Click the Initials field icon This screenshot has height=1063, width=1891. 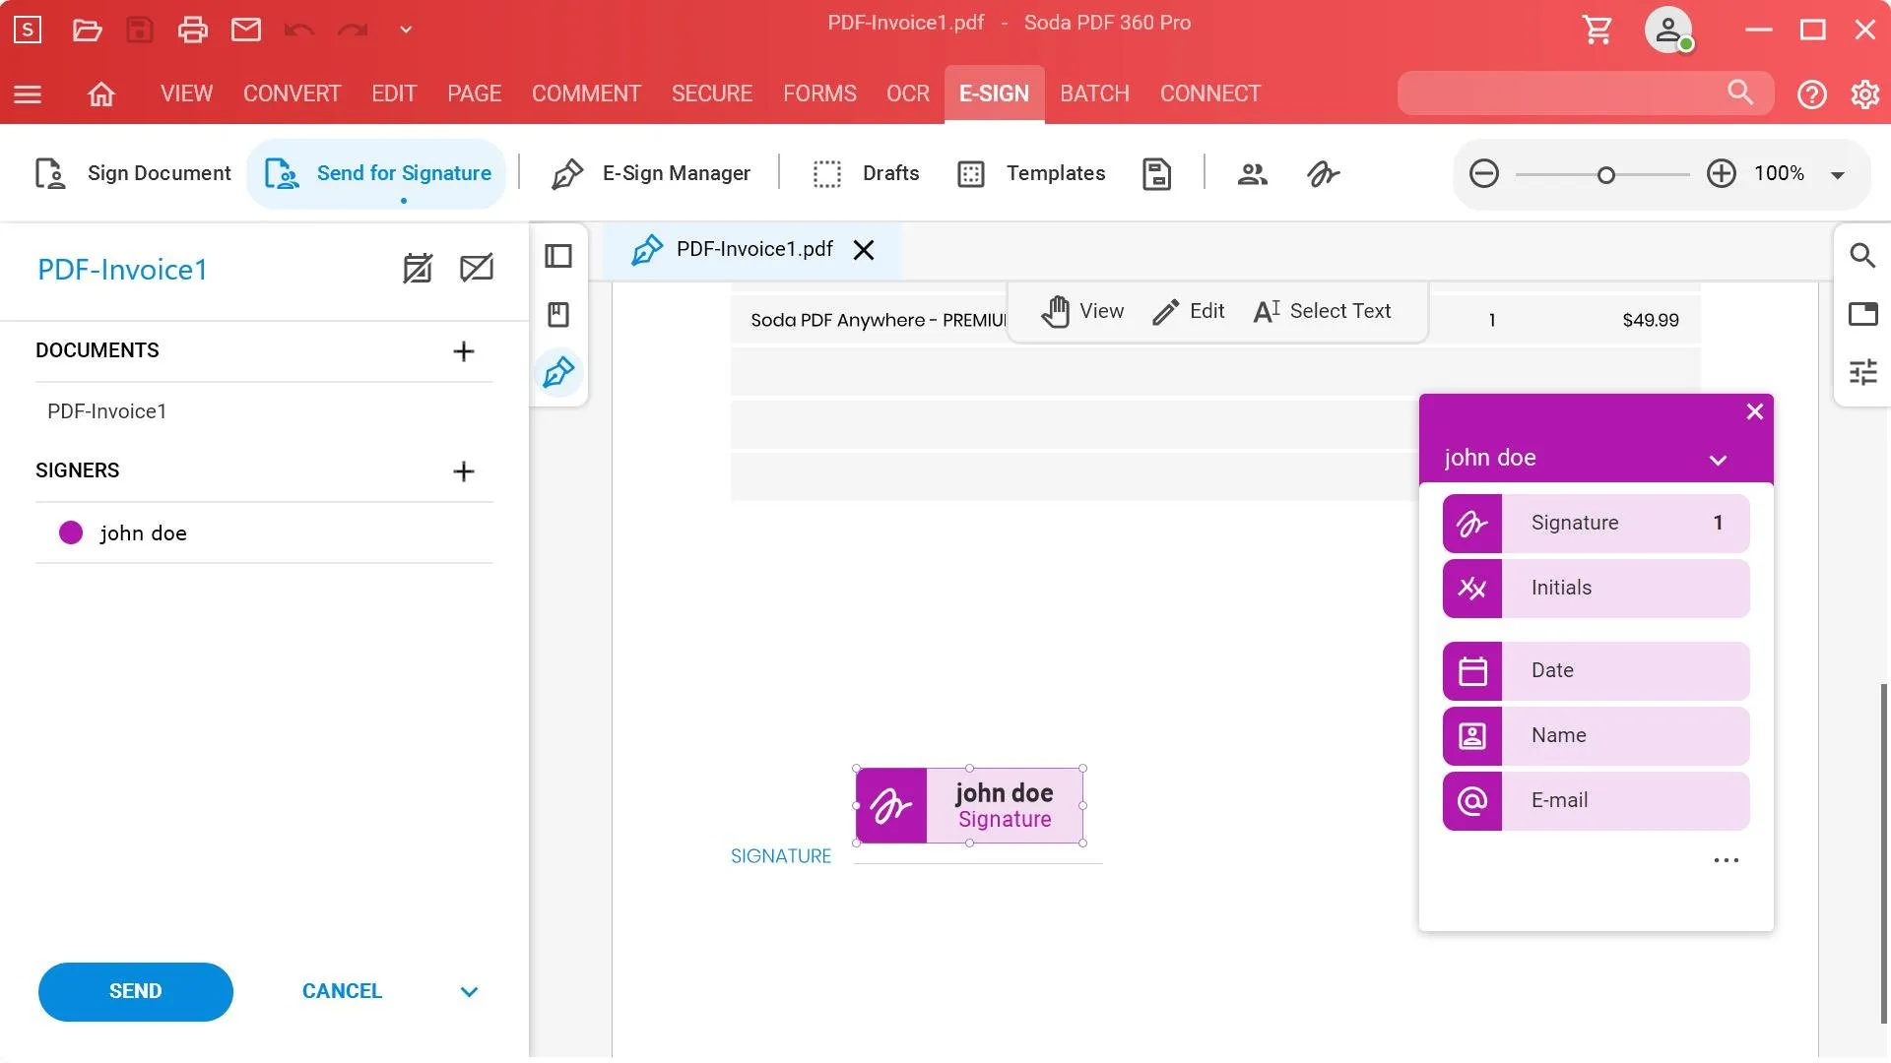1472,589
